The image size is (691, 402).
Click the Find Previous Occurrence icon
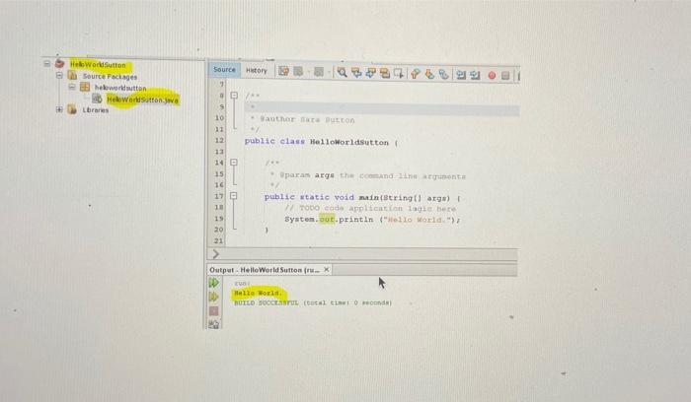coord(356,73)
